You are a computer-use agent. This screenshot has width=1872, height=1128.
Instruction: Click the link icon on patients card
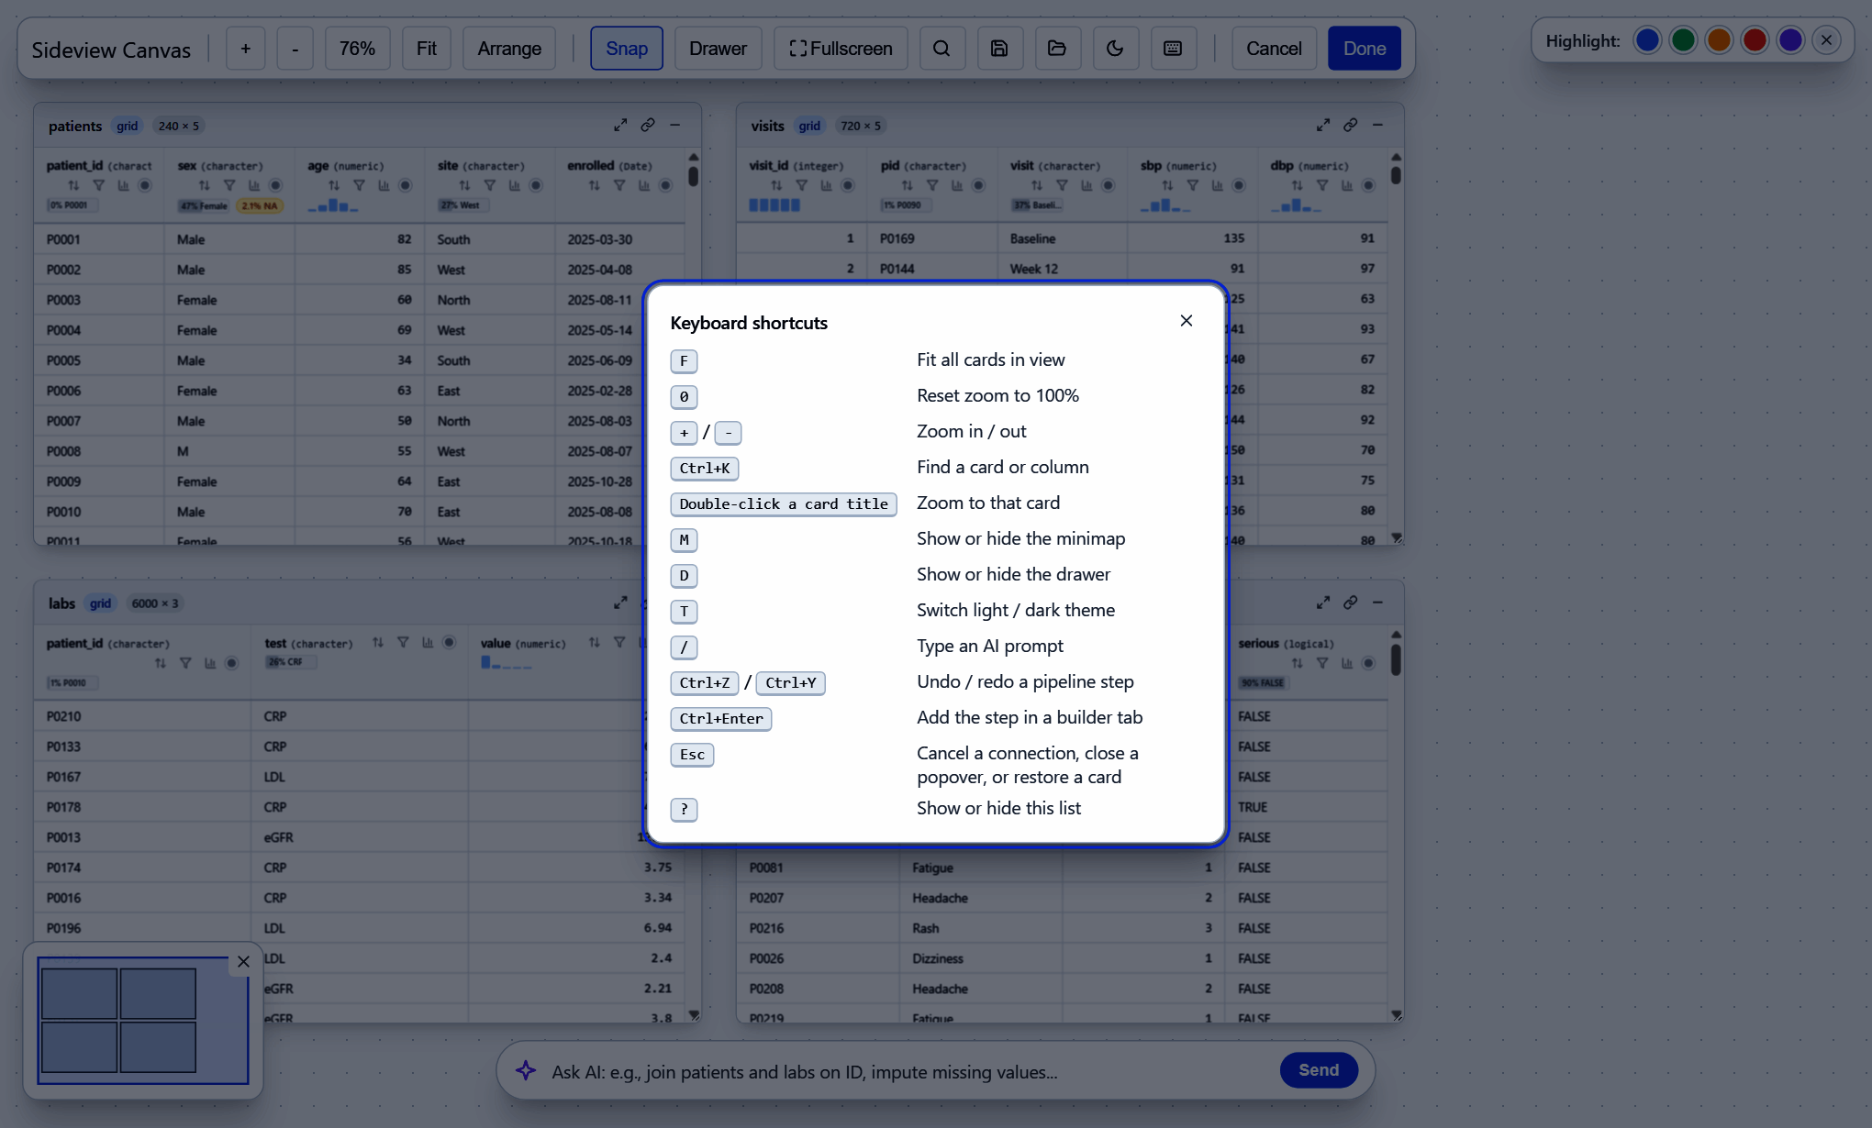point(648,125)
